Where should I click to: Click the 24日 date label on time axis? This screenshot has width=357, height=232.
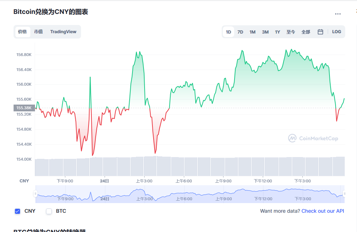tap(105, 181)
